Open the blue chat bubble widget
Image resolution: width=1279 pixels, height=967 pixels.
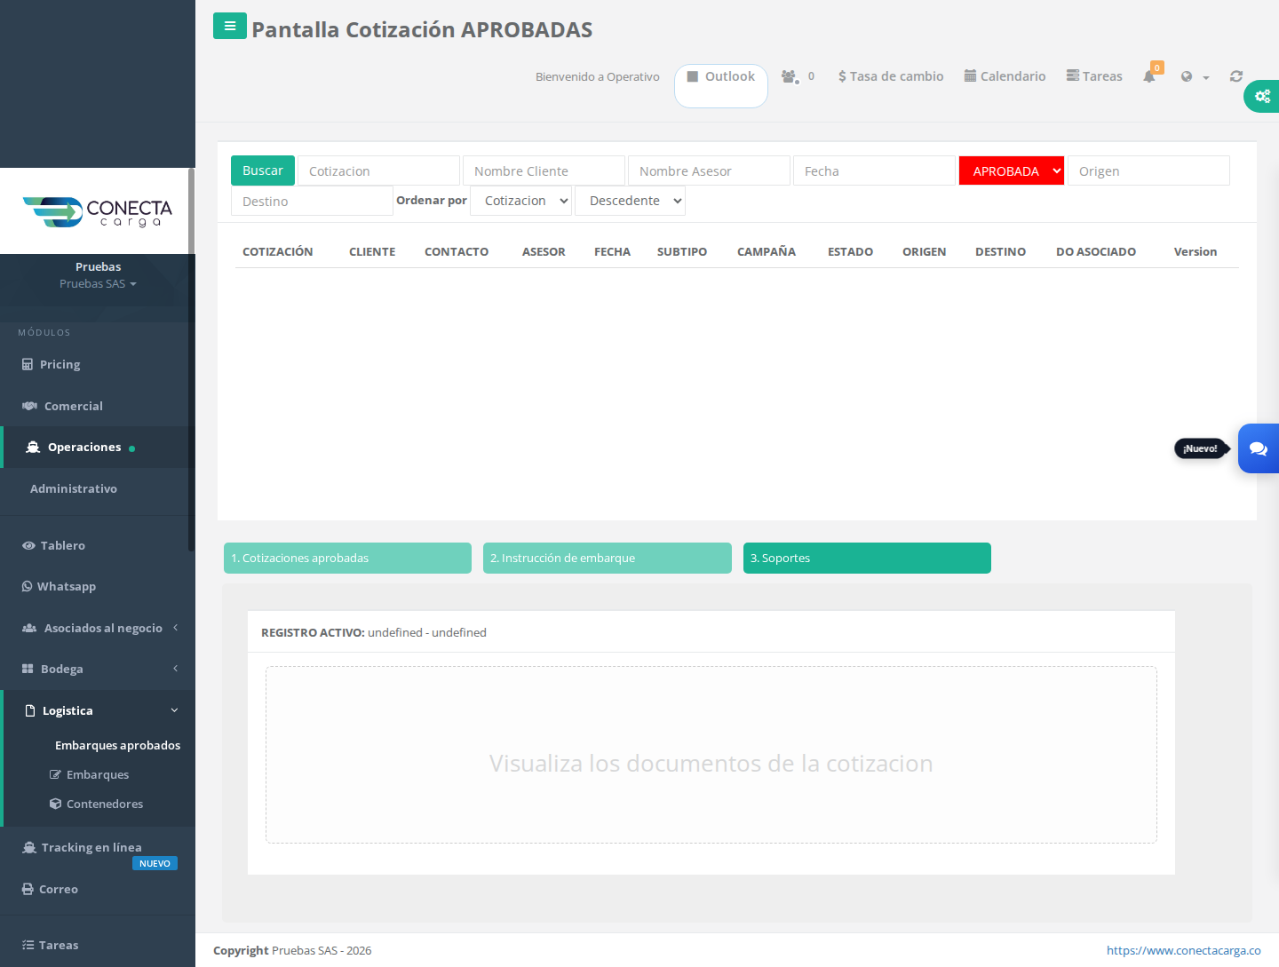1259,448
